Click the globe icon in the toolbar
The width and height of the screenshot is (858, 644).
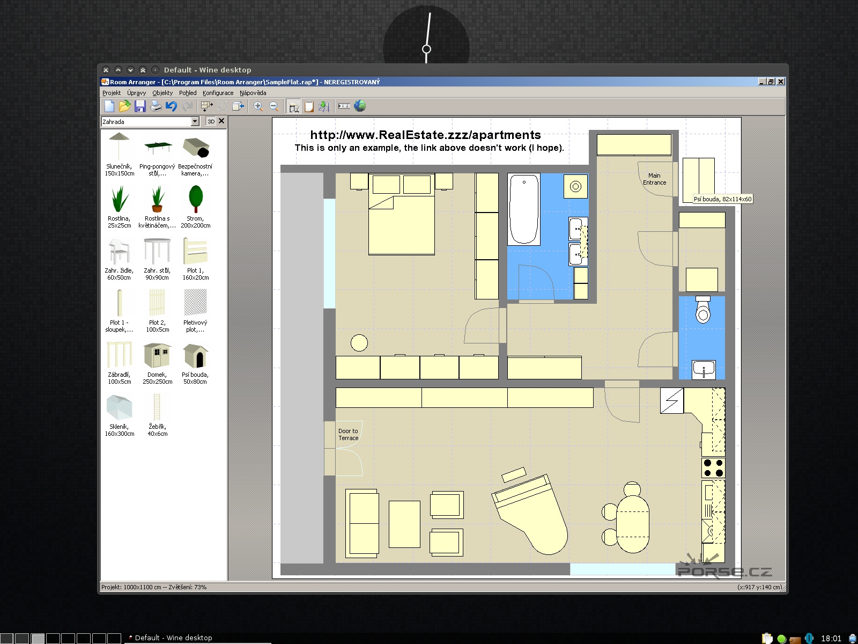tap(360, 106)
